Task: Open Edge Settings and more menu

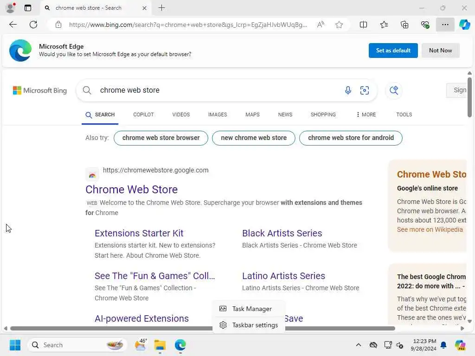Action: [445, 25]
